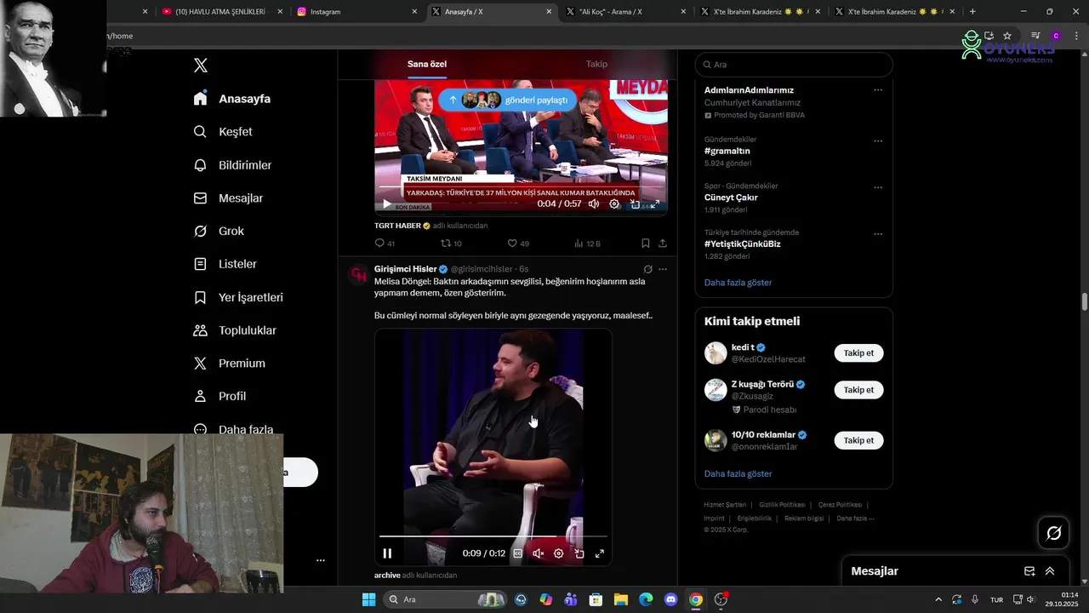The height and width of the screenshot is (613, 1089).
Task: Expand the Mesajlar drawer
Action: tap(1050, 571)
